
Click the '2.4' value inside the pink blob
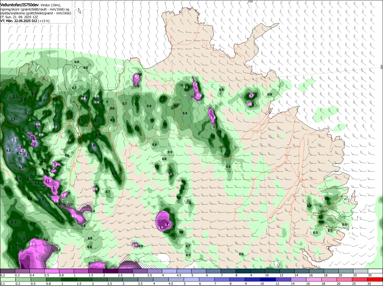[x=167, y=225]
